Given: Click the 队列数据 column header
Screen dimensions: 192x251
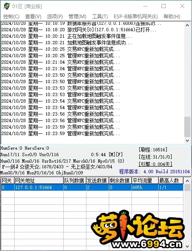Looking at the screenshot, I should click(x=75, y=180).
